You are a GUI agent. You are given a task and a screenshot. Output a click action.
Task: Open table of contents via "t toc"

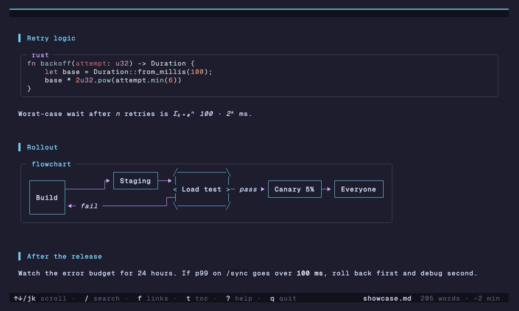coord(197,298)
